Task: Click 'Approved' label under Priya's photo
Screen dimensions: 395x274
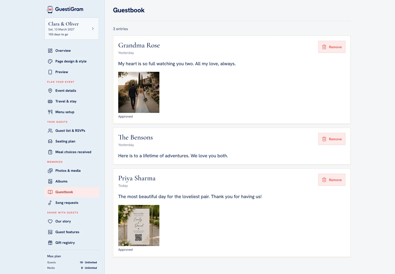Action: [125, 250]
